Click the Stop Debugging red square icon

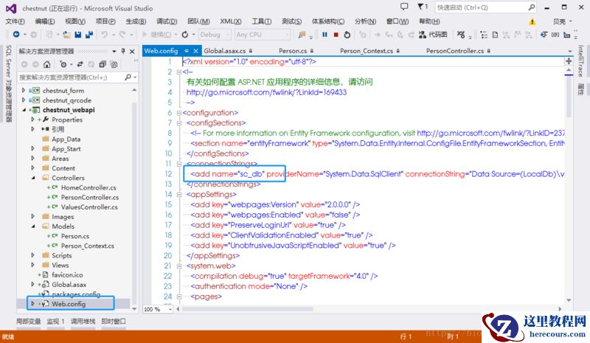pos(336,35)
